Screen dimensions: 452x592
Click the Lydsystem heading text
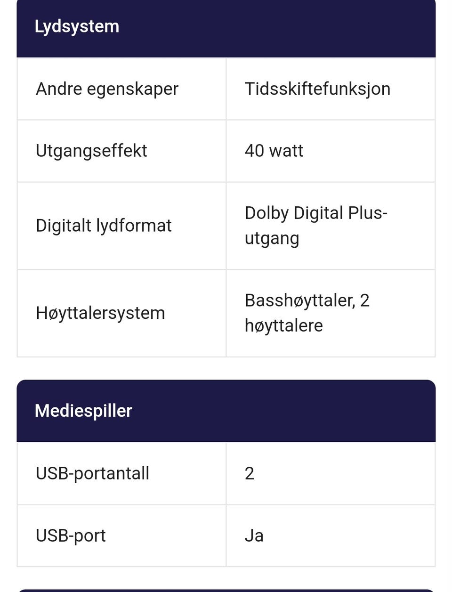coord(77,26)
